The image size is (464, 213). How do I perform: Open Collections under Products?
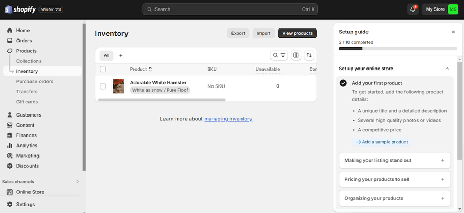click(28, 61)
